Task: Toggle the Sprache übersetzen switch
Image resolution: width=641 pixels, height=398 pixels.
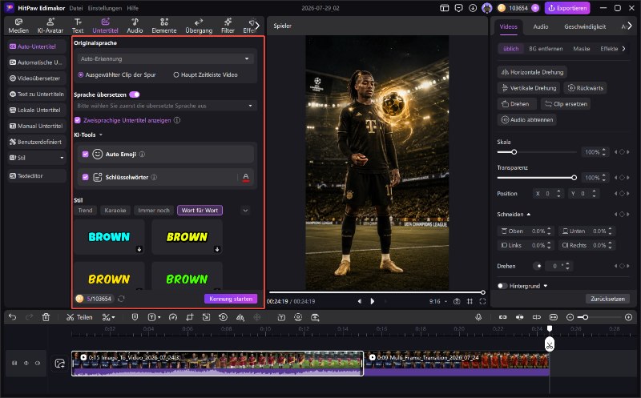Action: [135, 94]
